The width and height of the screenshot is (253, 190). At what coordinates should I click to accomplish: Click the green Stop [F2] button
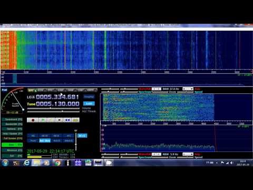pos(12,145)
